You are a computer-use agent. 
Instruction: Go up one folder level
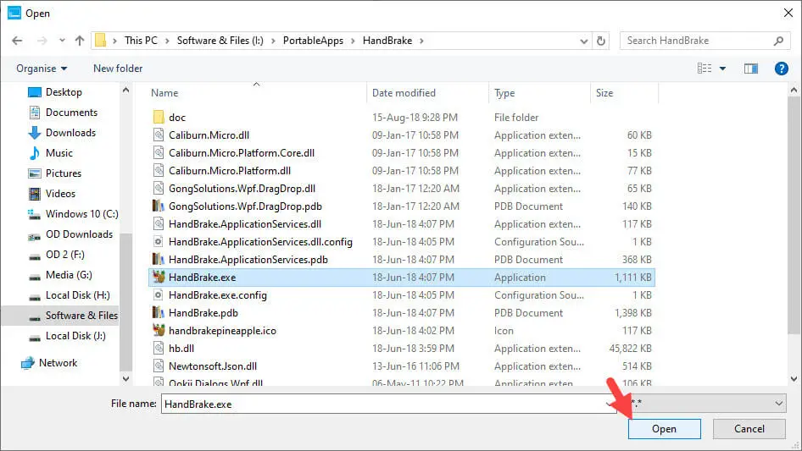80,41
